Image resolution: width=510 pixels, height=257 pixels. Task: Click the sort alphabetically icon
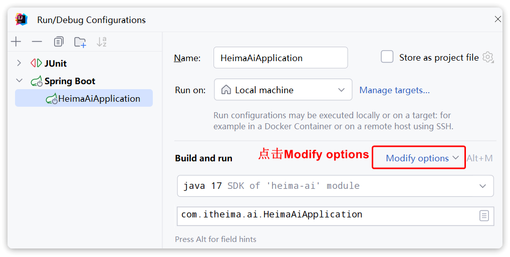click(x=102, y=42)
